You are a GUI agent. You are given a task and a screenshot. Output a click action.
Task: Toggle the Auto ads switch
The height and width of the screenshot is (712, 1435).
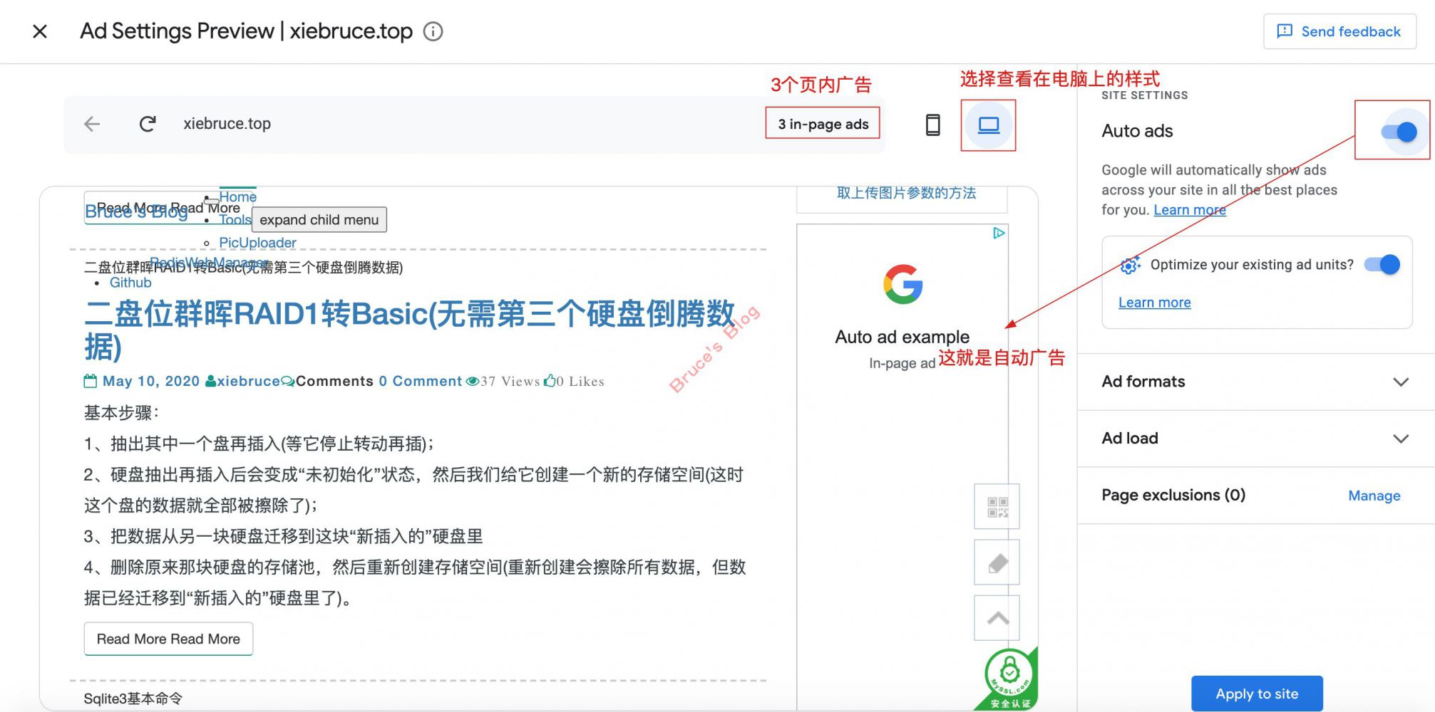[x=1398, y=132]
